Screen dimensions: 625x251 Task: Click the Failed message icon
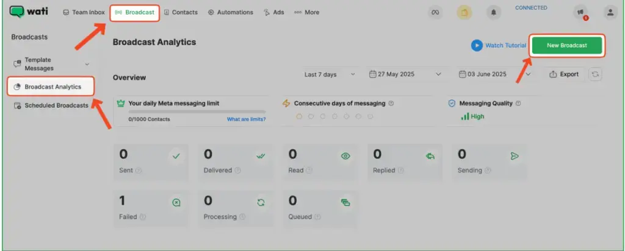(x=176, y=203)
